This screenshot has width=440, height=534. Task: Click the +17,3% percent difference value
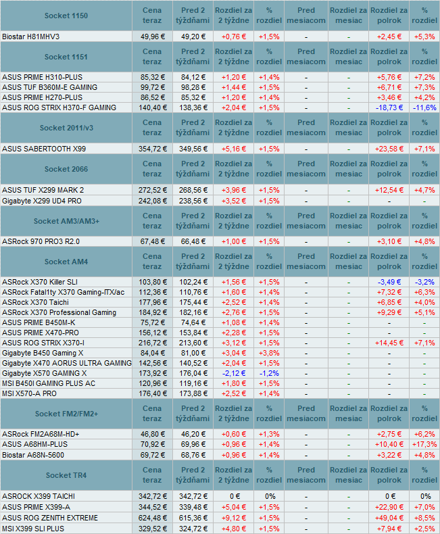pos(424,444)
